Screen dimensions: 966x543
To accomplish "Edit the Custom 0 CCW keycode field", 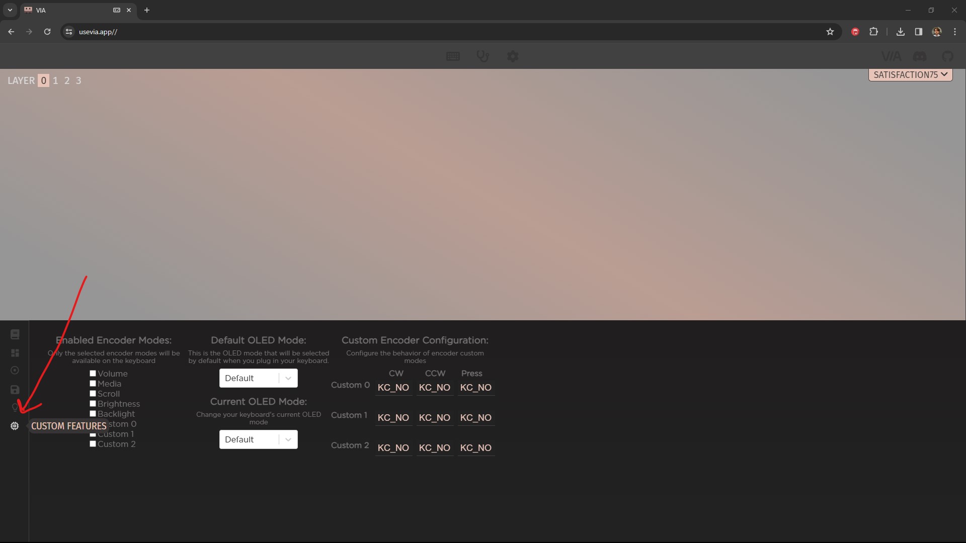I will [x=435, y=388].
